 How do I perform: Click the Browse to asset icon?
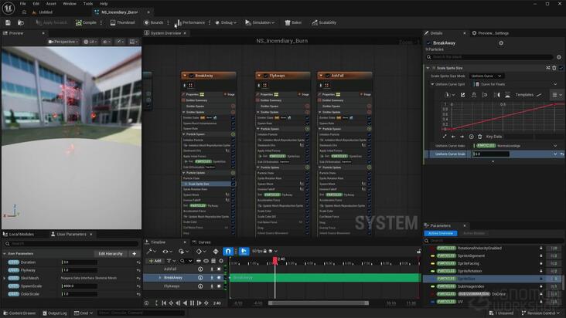(x=21, y=22)
